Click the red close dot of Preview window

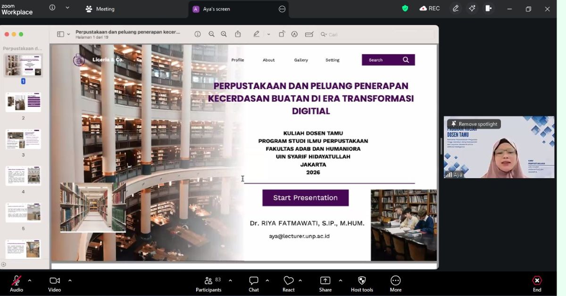pos(7,34)
